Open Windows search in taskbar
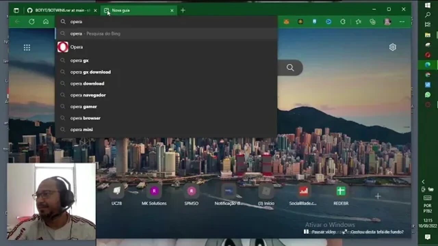The height and width of the screenshot is (246, 438). tap(428, 15)
